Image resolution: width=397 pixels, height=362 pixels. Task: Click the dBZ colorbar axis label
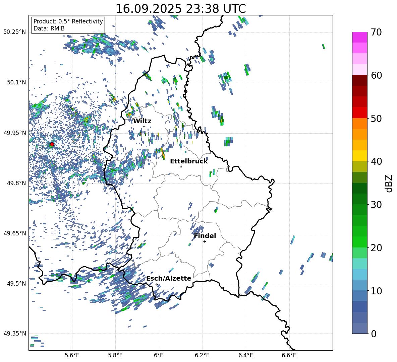[x=389, y=184]
